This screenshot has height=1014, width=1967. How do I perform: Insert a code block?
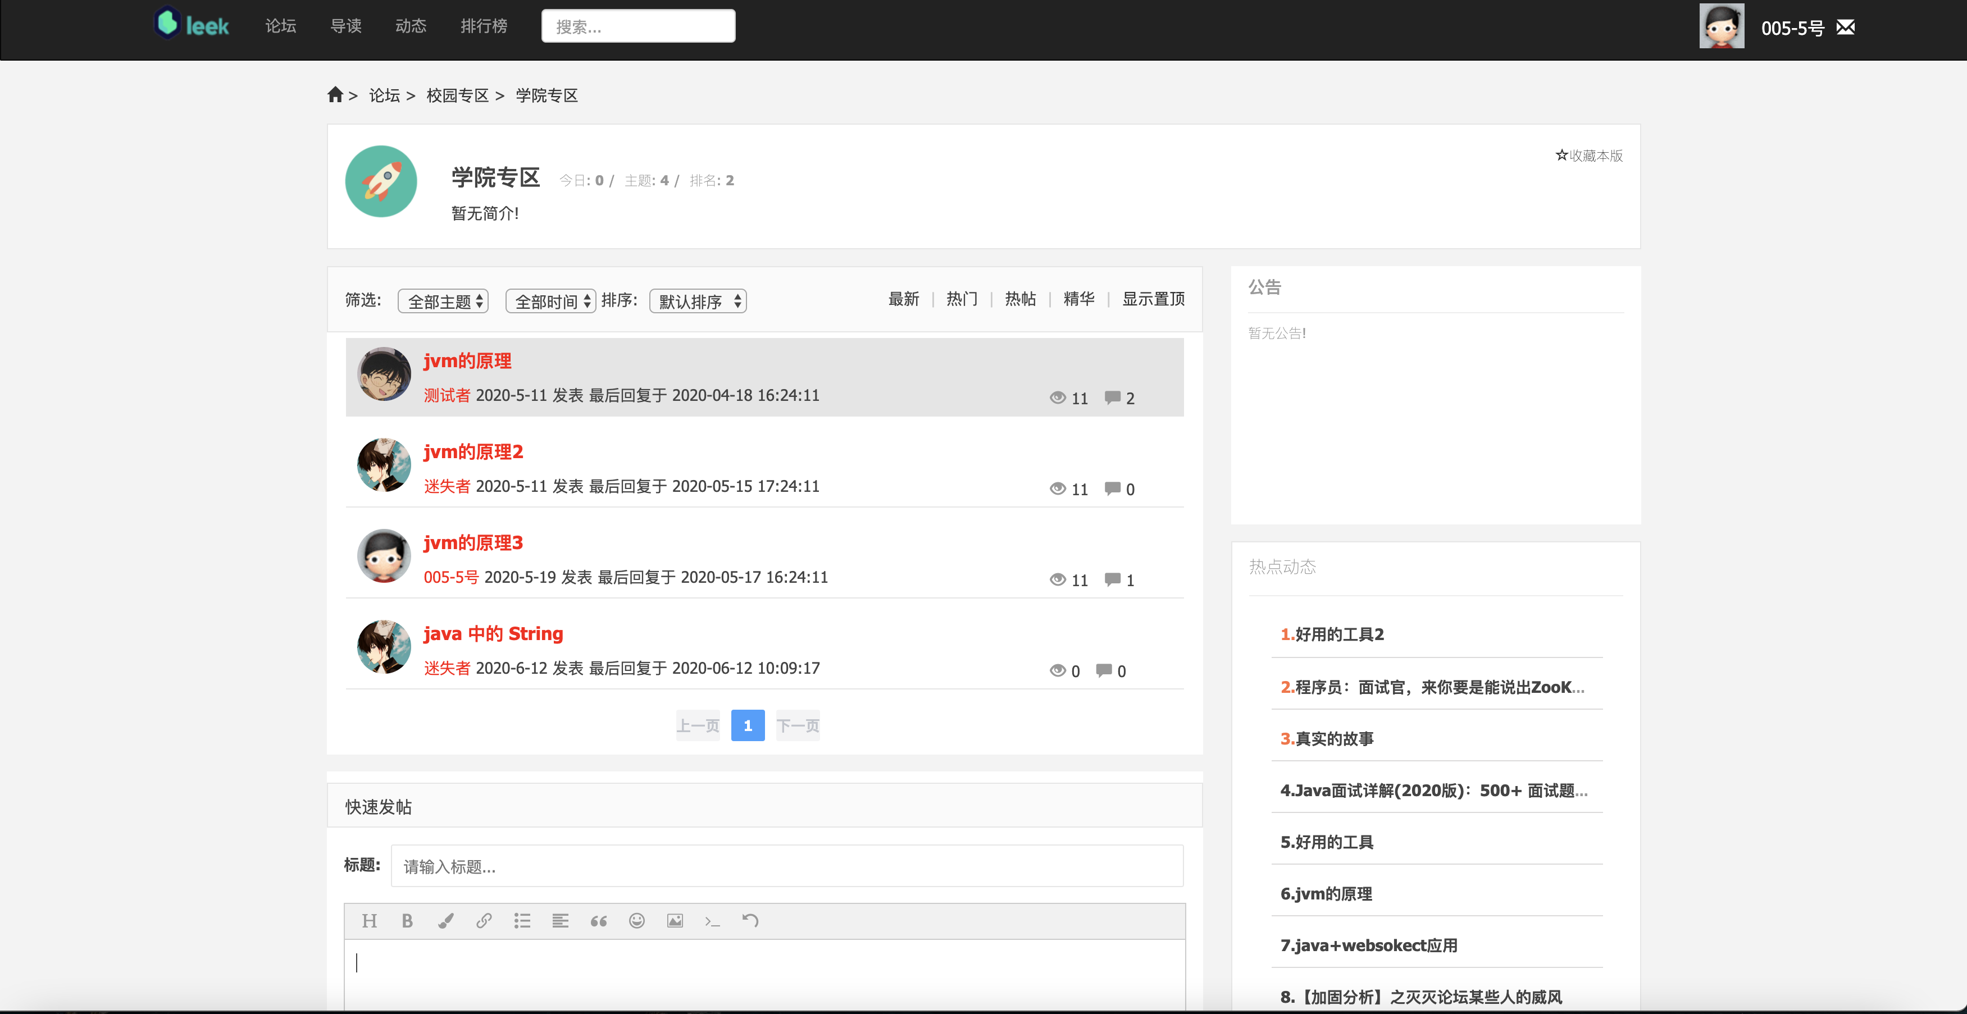712,921
